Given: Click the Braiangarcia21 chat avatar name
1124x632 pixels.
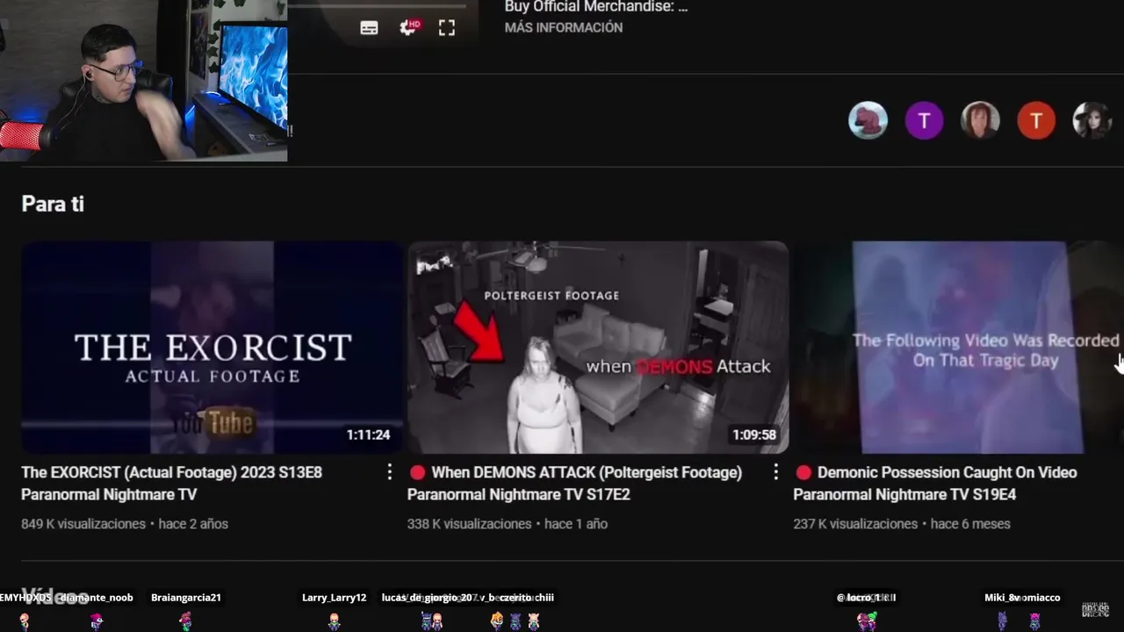Looking at the screenshot, I should point(186,598).
